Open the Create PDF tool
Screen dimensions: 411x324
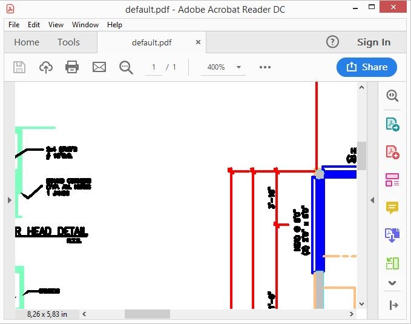[x=392, y=152]
